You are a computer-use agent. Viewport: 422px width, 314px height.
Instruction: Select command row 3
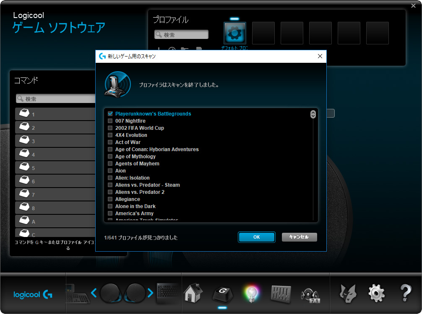[x=55, y=141]
